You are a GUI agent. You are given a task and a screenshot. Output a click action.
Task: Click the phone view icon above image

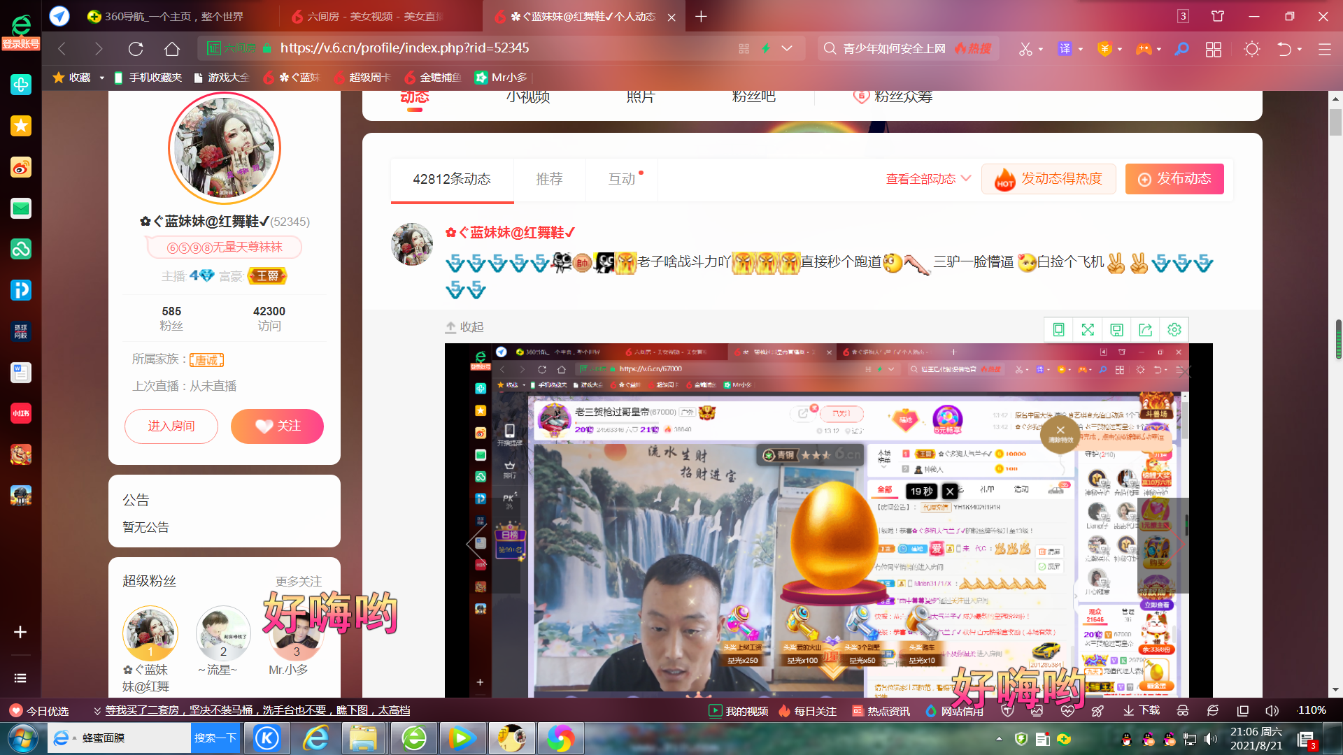coord(1059,330)
